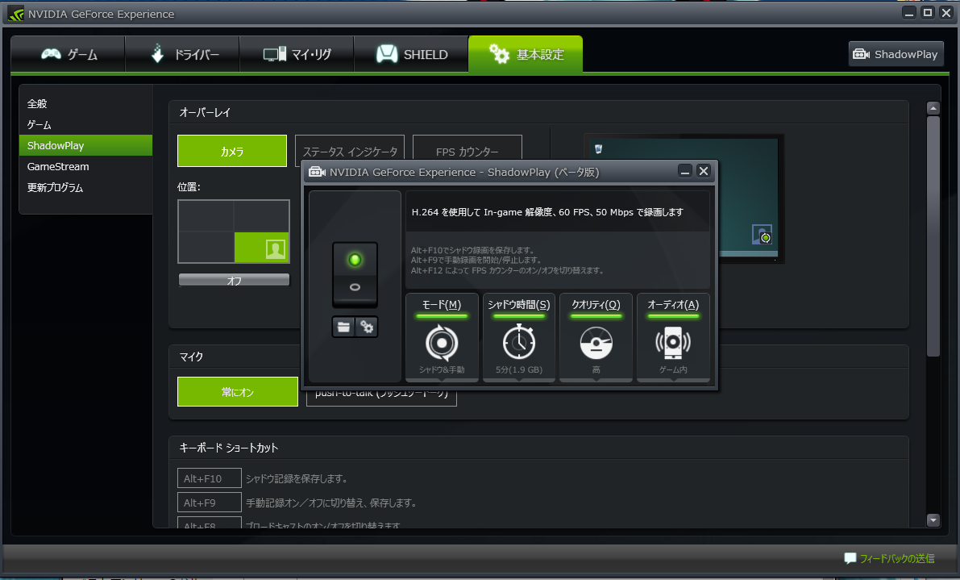Open ShadowPlay from the top-right camera button
The width and height of the screenshot is (960, 580).
896,55
